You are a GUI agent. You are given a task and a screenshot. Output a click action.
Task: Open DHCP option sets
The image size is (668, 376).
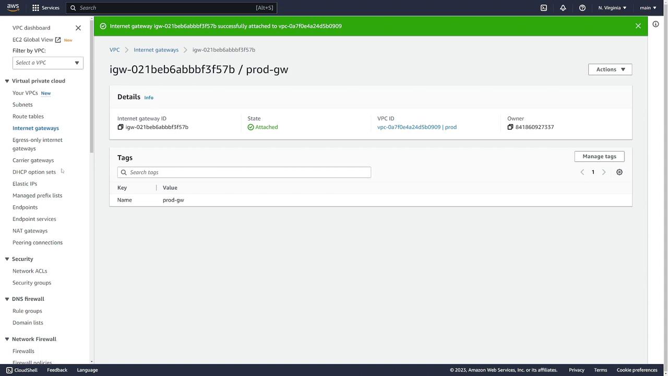point(34,172)
